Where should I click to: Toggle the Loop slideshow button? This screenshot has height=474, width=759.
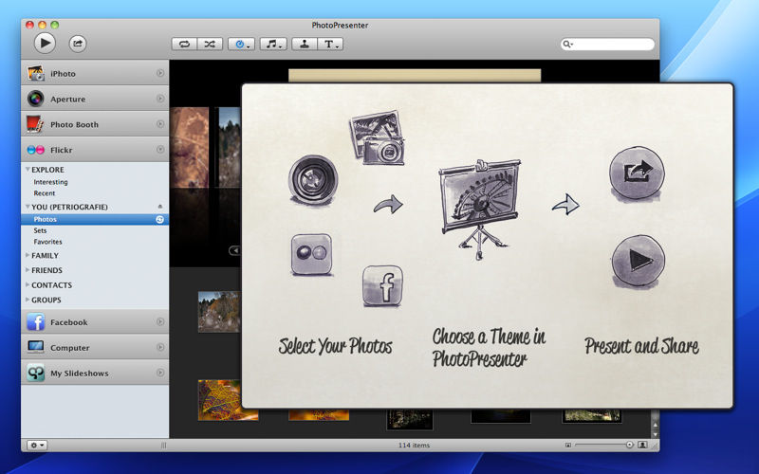[184, 44]
